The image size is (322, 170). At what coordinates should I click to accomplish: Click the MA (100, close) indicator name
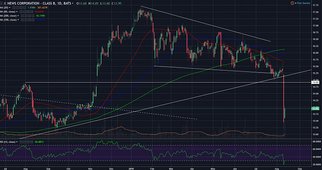pyautogui.click(x=8, y=20)
